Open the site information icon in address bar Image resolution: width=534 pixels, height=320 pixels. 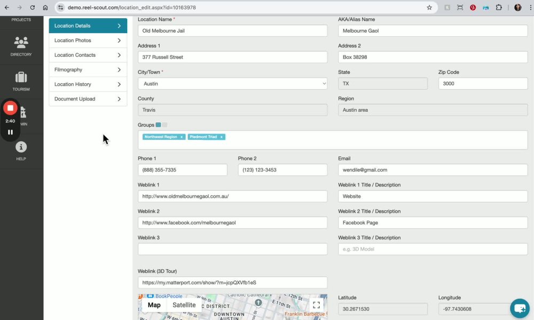point(61,7)
